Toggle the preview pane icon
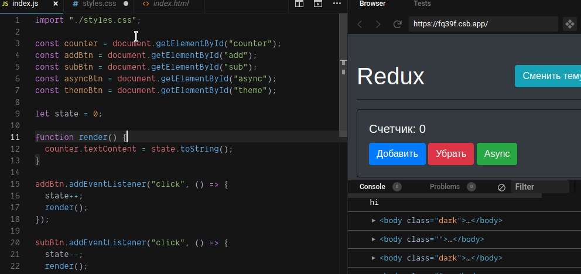The width and height of the screenshot is (581, 274). pos(318,4)
